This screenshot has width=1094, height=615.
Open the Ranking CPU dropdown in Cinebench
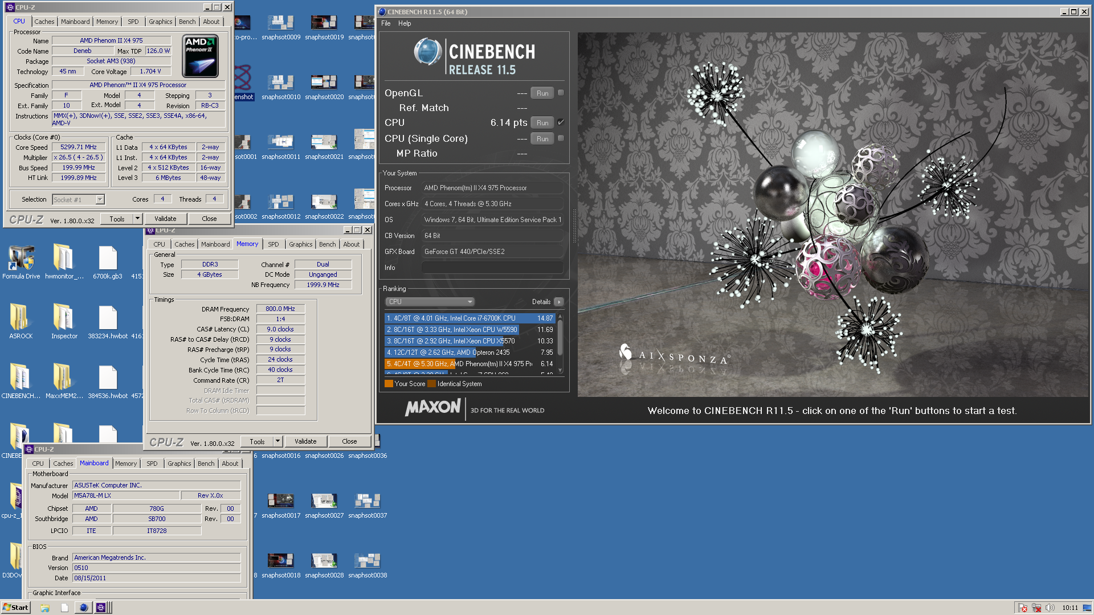pos(430,302)
